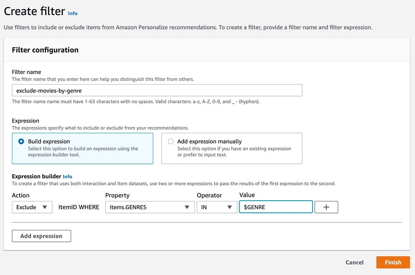This screenshot has height=275, width=415.
Task: Click the Expression builder label text
Action: tap(36, 176)
